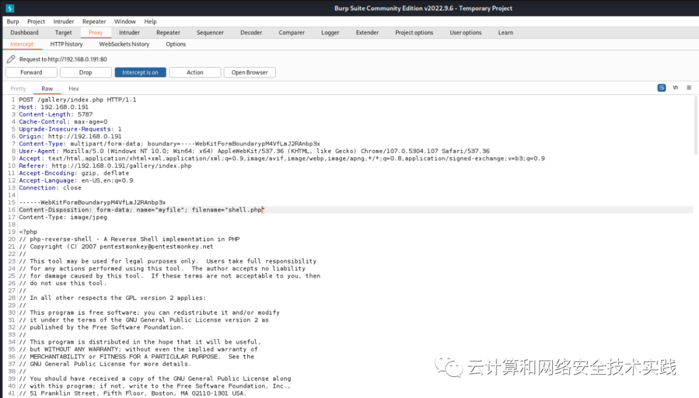
Task: Switch to the Target tab
Action: [63, 32]
